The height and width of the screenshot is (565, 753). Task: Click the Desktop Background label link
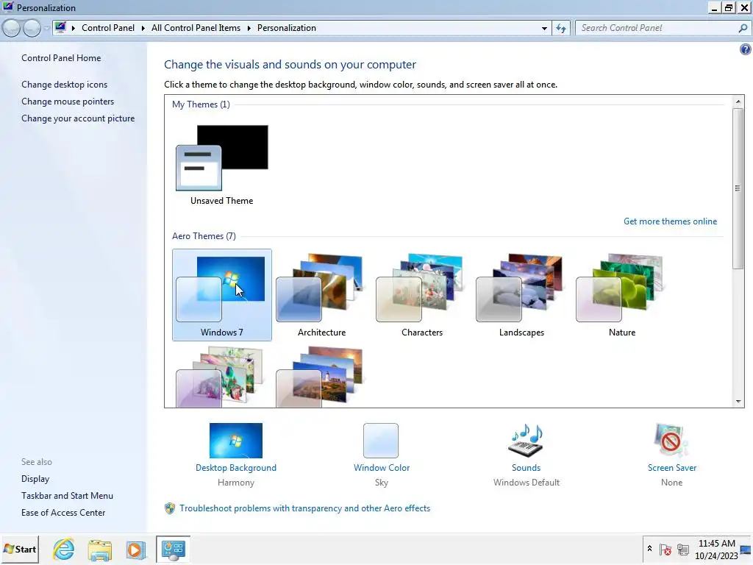pyautogui.click(x=236, y=468)
